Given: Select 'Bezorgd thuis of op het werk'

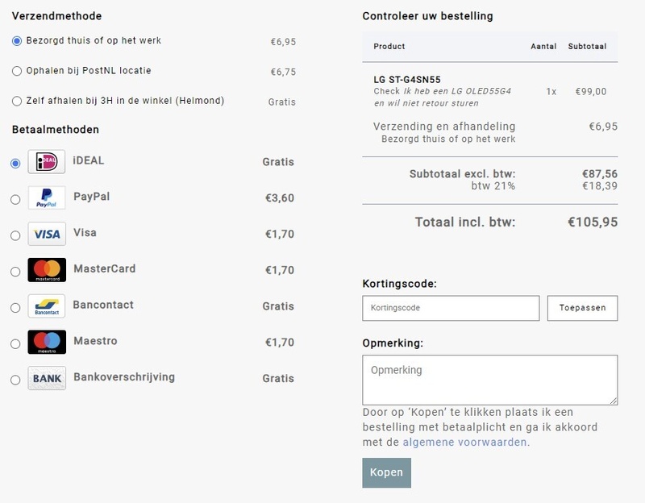Looking at the screenshot, I should (17, 41).
